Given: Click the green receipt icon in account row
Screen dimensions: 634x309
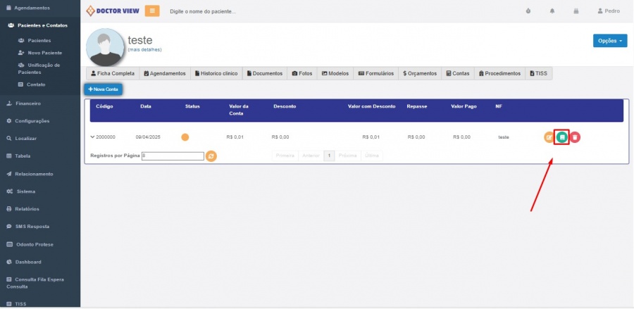Looking at the screenshot, I should coord(561,137).
